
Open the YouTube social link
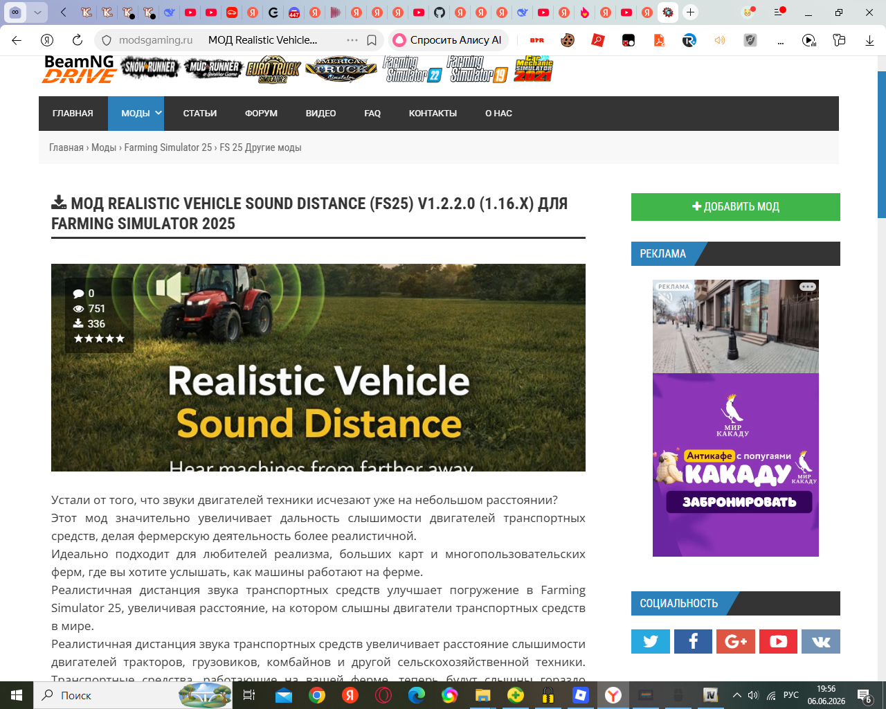tap(778, 641)
